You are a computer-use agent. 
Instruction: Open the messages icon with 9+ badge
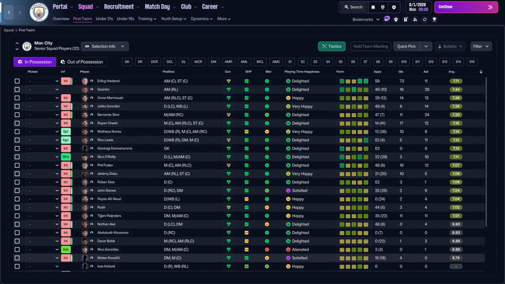387,19
